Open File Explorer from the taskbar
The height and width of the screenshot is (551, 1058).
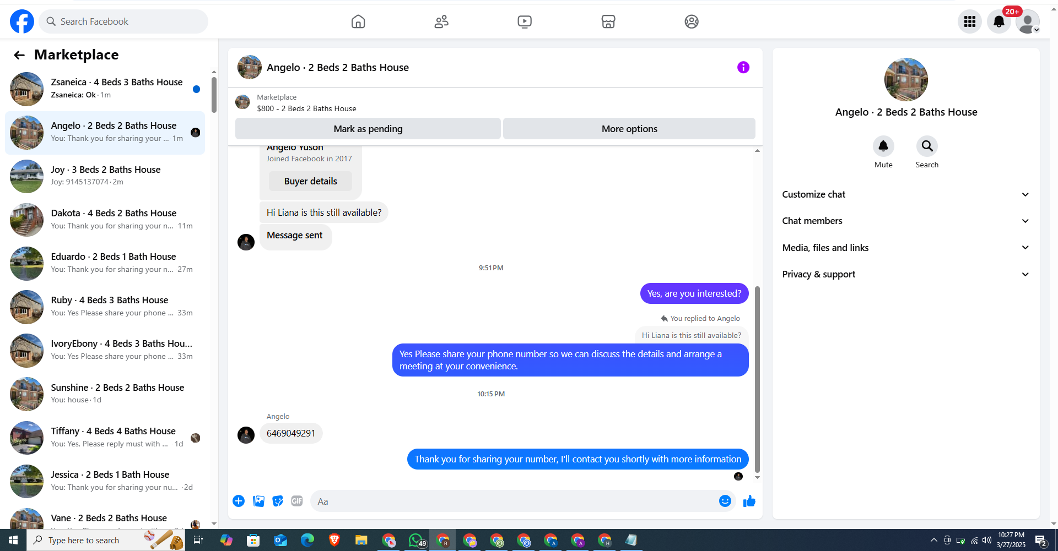pos(361,540)
